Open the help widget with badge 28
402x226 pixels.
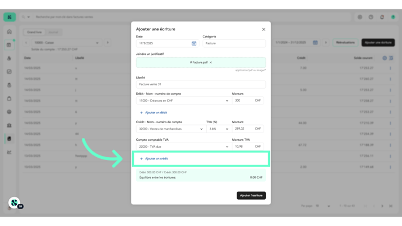tap(15, 203)
